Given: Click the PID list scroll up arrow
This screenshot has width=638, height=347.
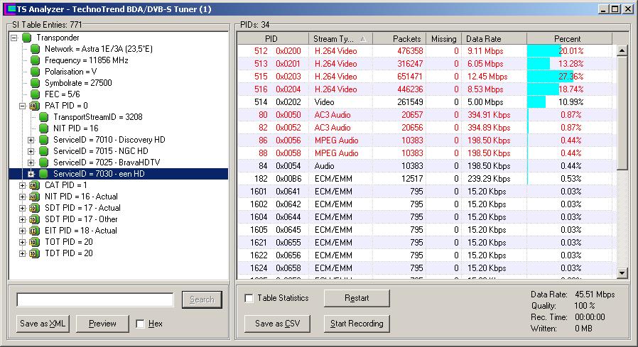Looking at the screenshot, I should [x=622, y=50].
